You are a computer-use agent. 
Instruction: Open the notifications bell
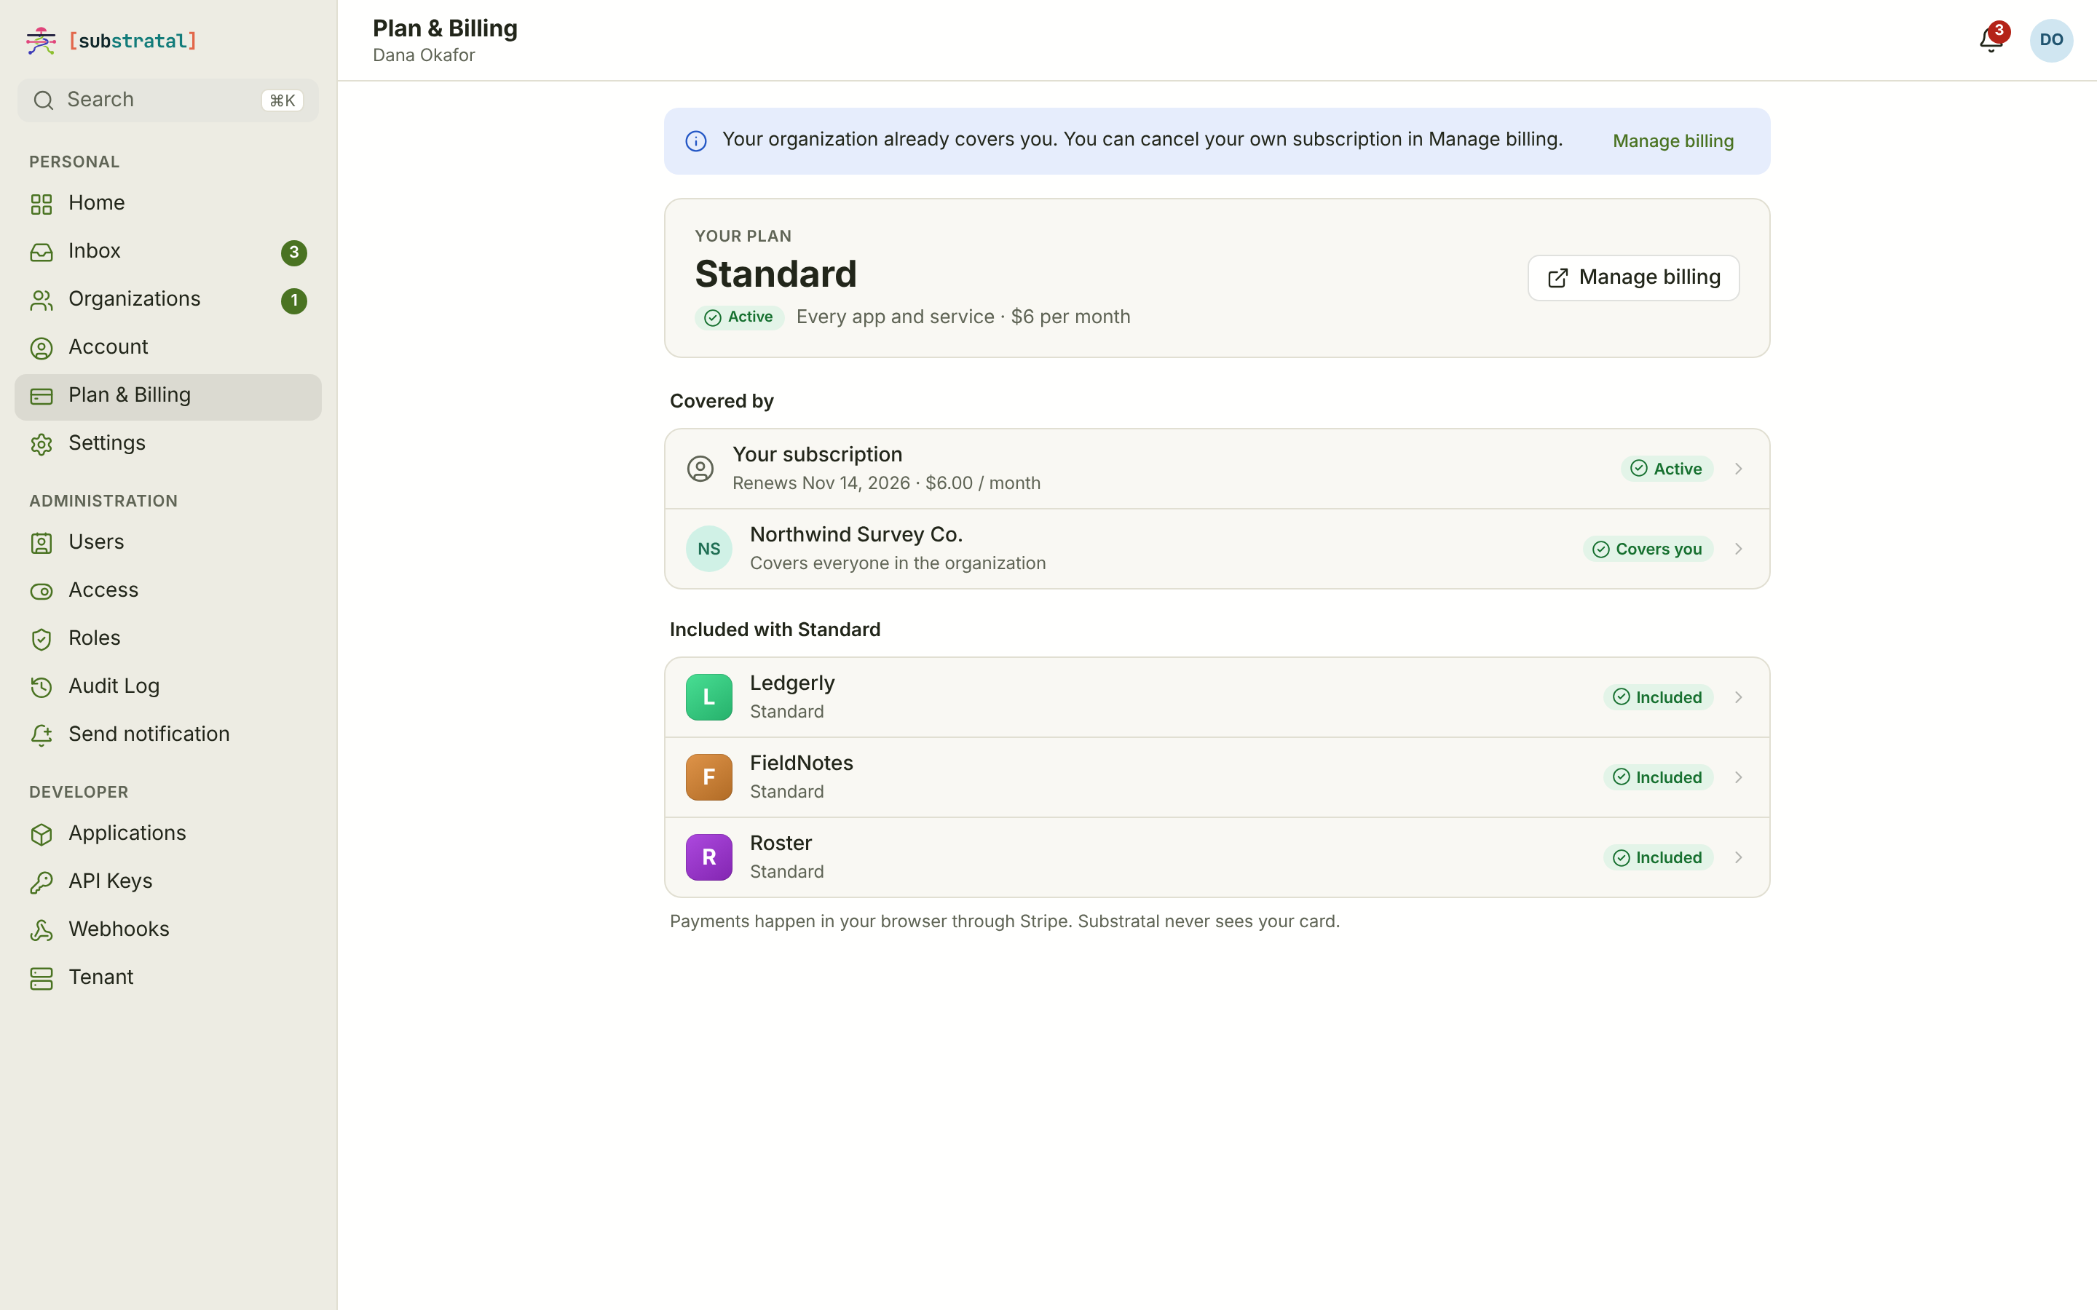click(x=1991, y=40)
